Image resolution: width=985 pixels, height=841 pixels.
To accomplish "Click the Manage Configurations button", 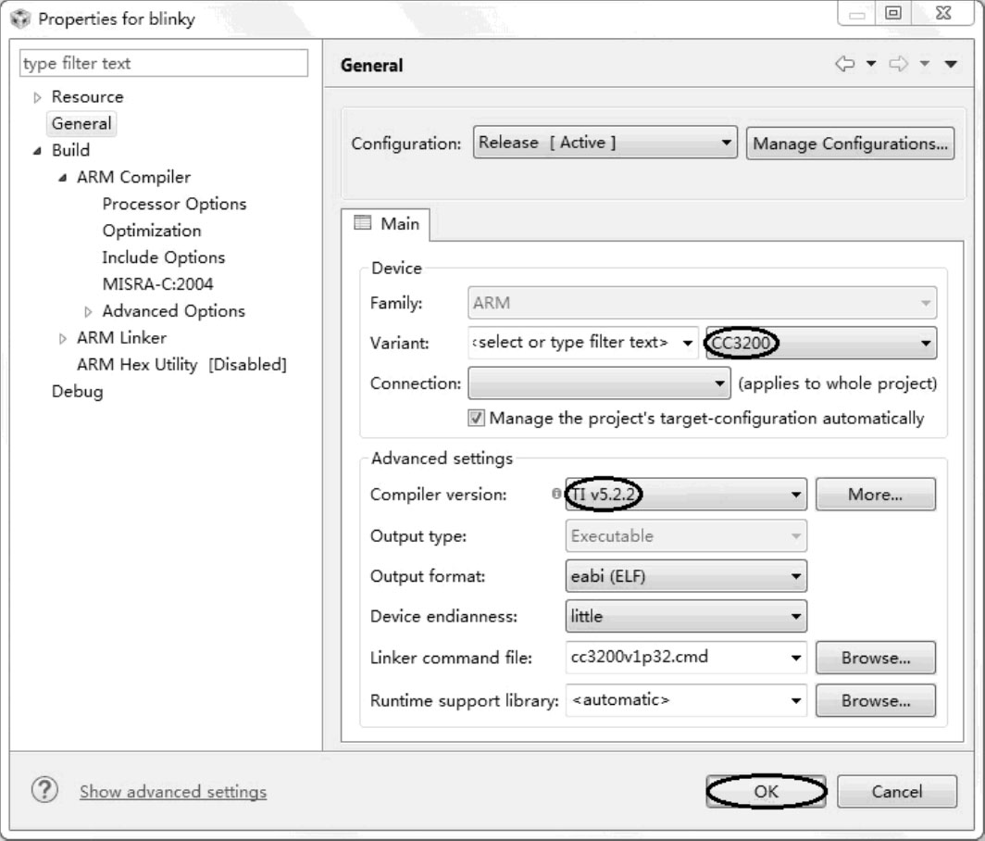I will (849, 144).
